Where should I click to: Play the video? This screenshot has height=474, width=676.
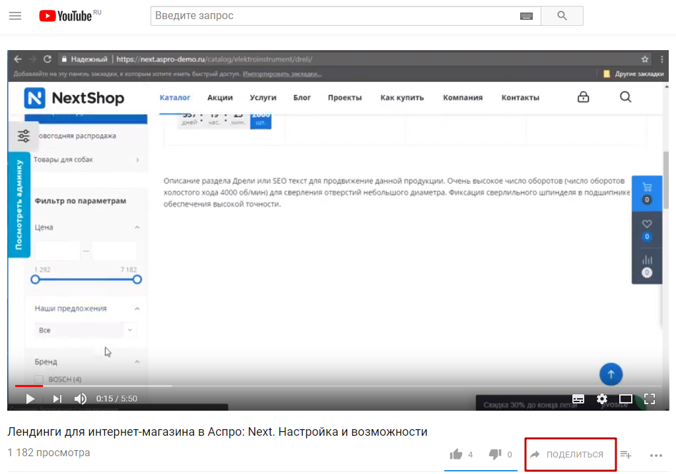(x=30, y=399)
